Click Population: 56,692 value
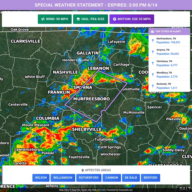Screen dimensions: 192x192 pos(168,54)
